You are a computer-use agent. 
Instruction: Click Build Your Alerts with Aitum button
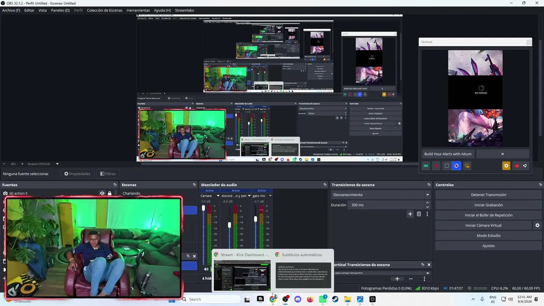(448, 154)
